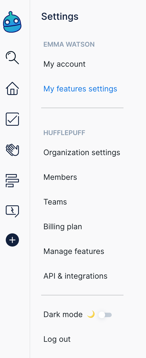Open the clapping hands praise icon
This screenshot has height=358, width=146.
pyautogui.click(x=12, y=150)
